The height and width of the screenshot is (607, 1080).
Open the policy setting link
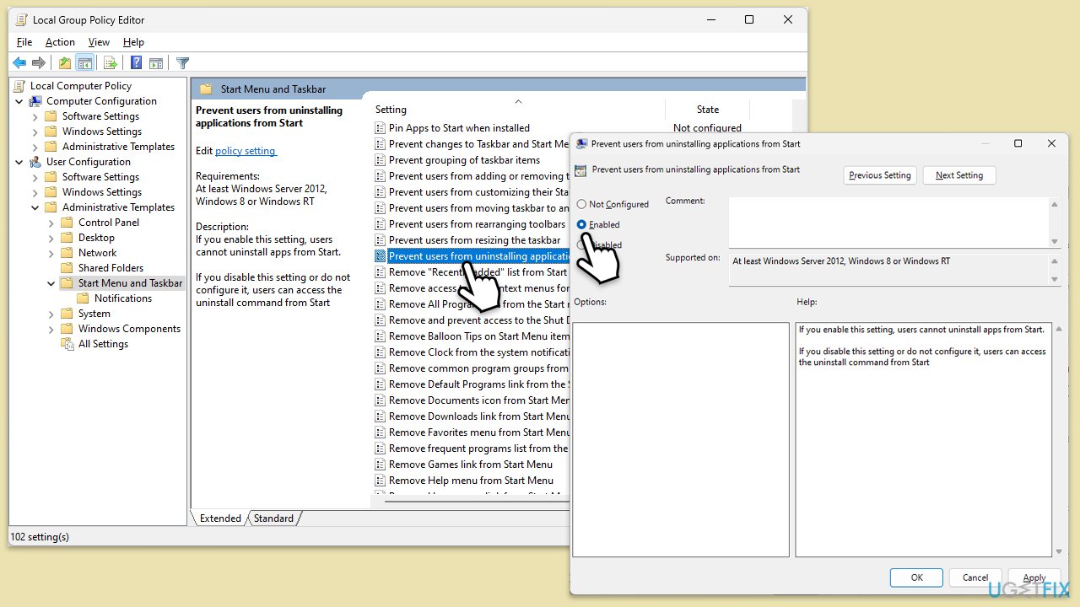(246, 151)
